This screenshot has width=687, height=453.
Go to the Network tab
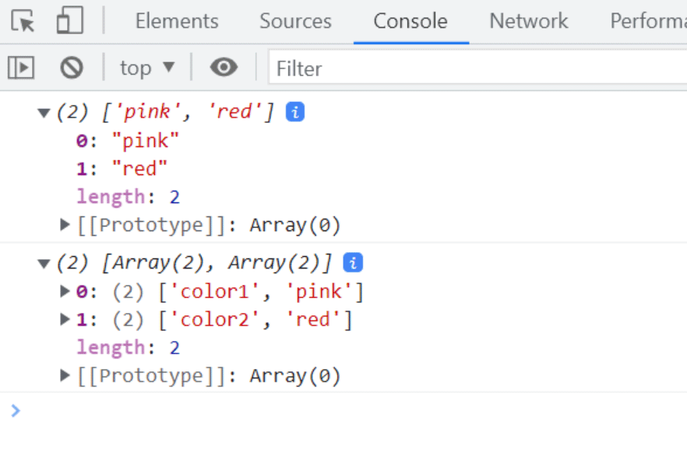point(528,21)
